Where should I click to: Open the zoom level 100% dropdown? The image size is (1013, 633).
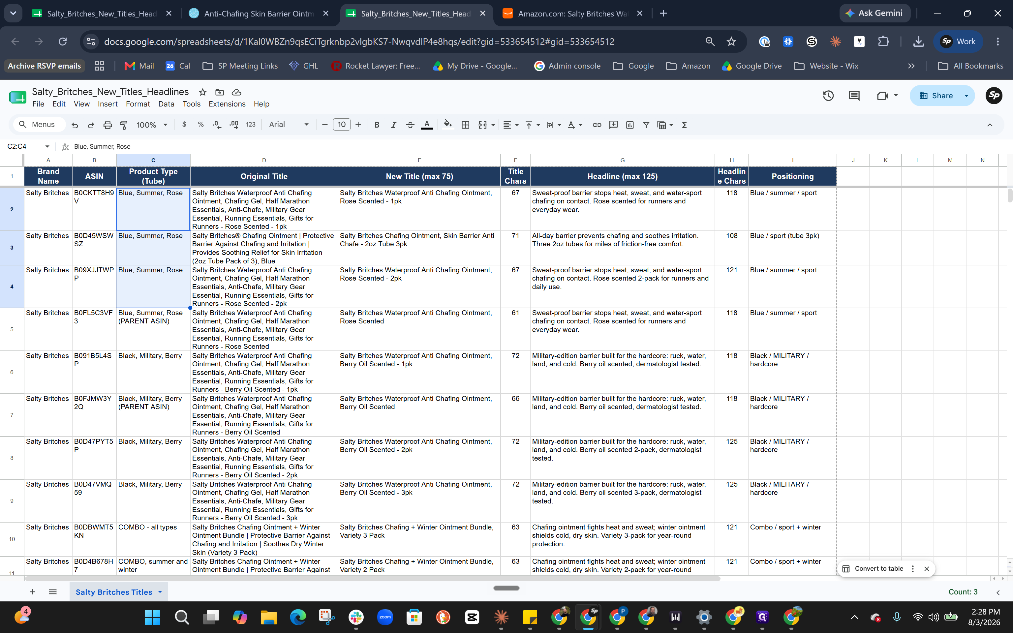152,125
